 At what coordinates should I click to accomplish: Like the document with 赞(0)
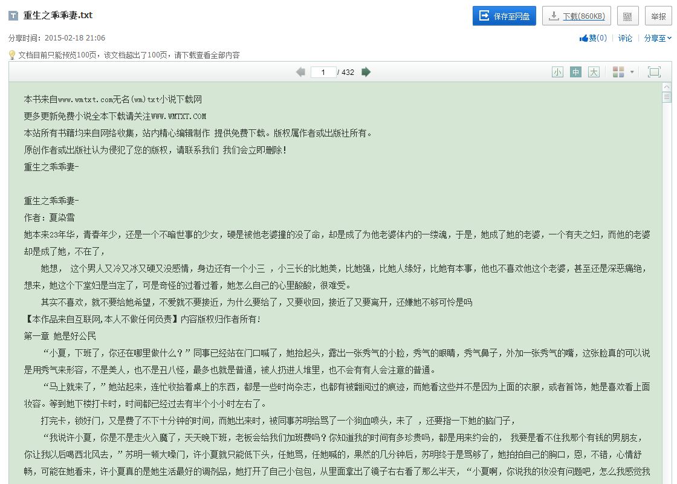click(x=593, y=38)
